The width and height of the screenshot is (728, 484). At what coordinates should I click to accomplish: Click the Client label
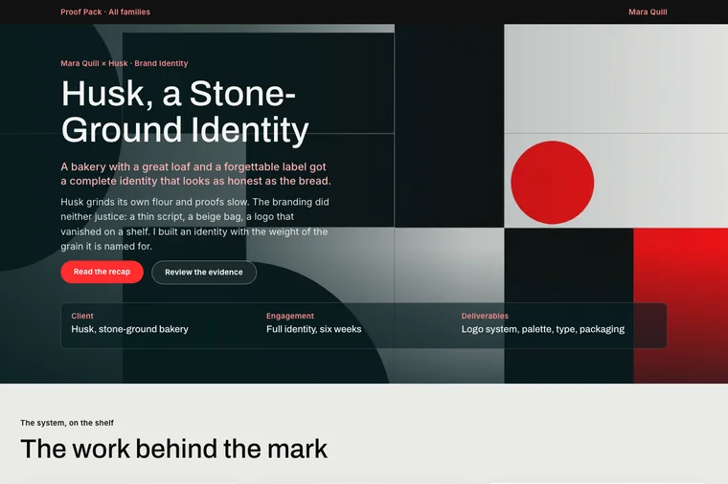(x=82, y=316)
